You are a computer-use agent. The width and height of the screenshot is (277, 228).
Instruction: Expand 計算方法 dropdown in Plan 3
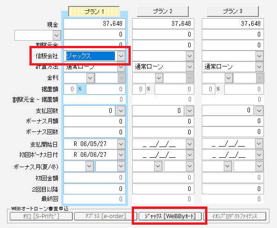pyautogui.click(x=259, y=67)
